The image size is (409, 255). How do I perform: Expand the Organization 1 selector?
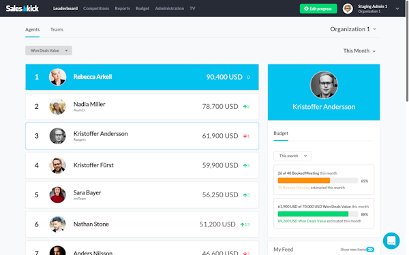coord(353,29)
